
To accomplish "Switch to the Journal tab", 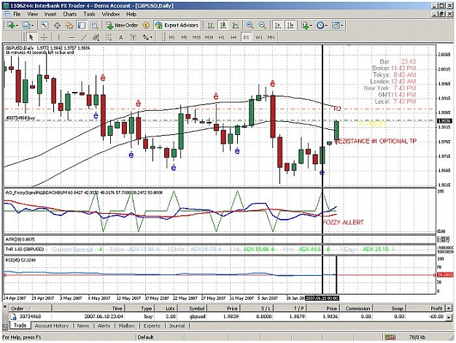I will (x=177, y=325).
